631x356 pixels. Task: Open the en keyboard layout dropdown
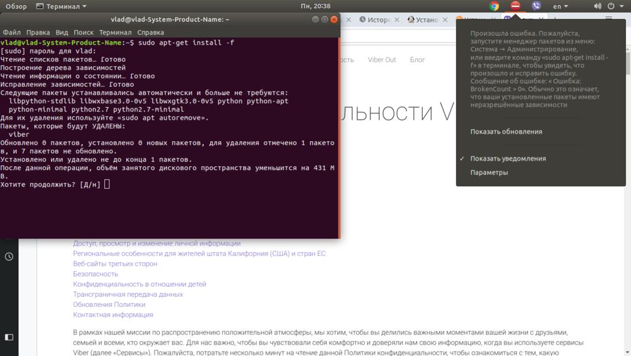coord(560,6)
